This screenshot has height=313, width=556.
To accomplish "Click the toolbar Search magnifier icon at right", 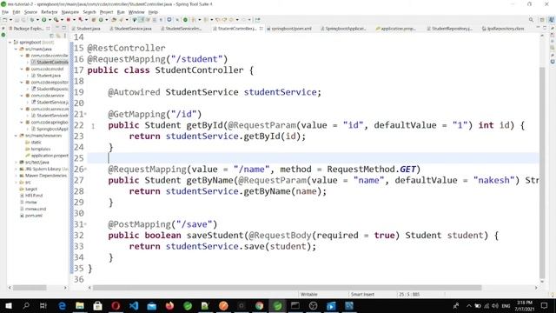I will point(531,20).
